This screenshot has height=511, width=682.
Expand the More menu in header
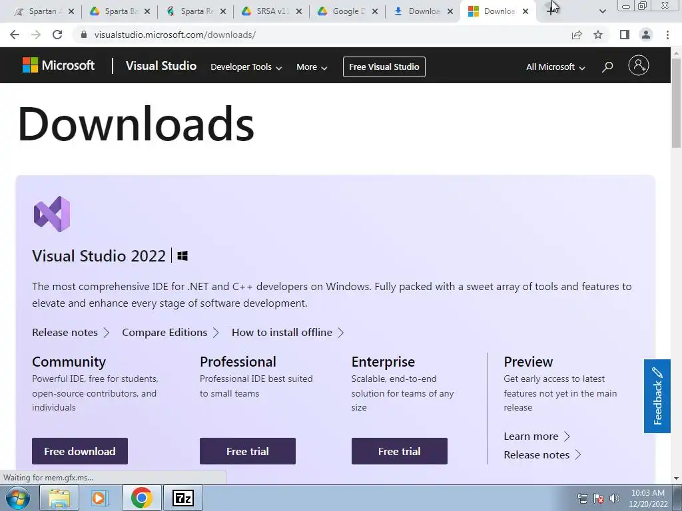coord(312,67)
